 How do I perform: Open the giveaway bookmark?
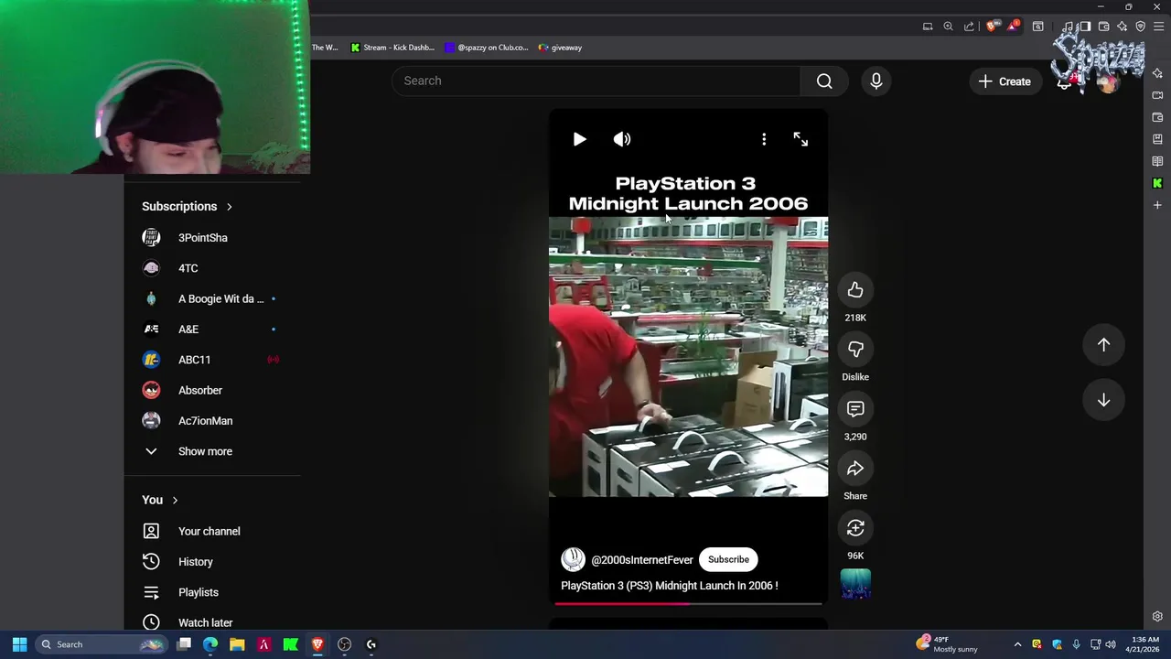tap(561, 48)
